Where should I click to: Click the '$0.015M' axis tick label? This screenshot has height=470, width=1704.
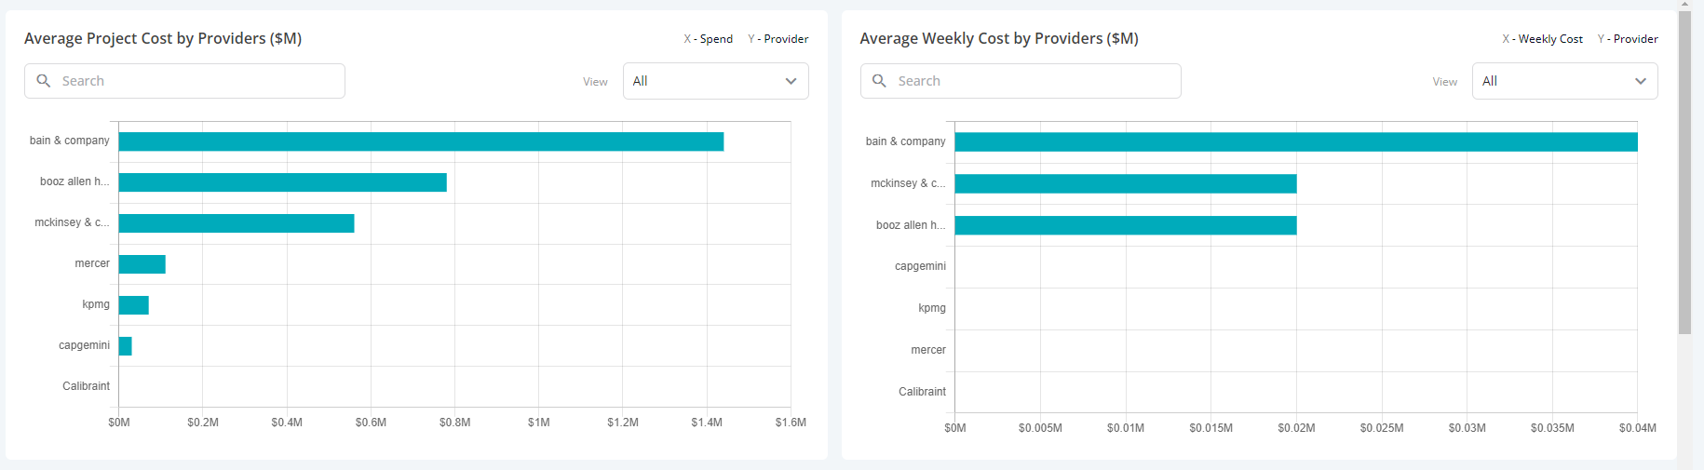click(x=1210, y=428)
